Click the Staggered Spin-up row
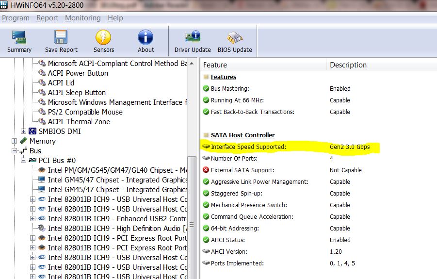Image resolution: width=437 pixels, height=279 pixels. coord(318,194)
